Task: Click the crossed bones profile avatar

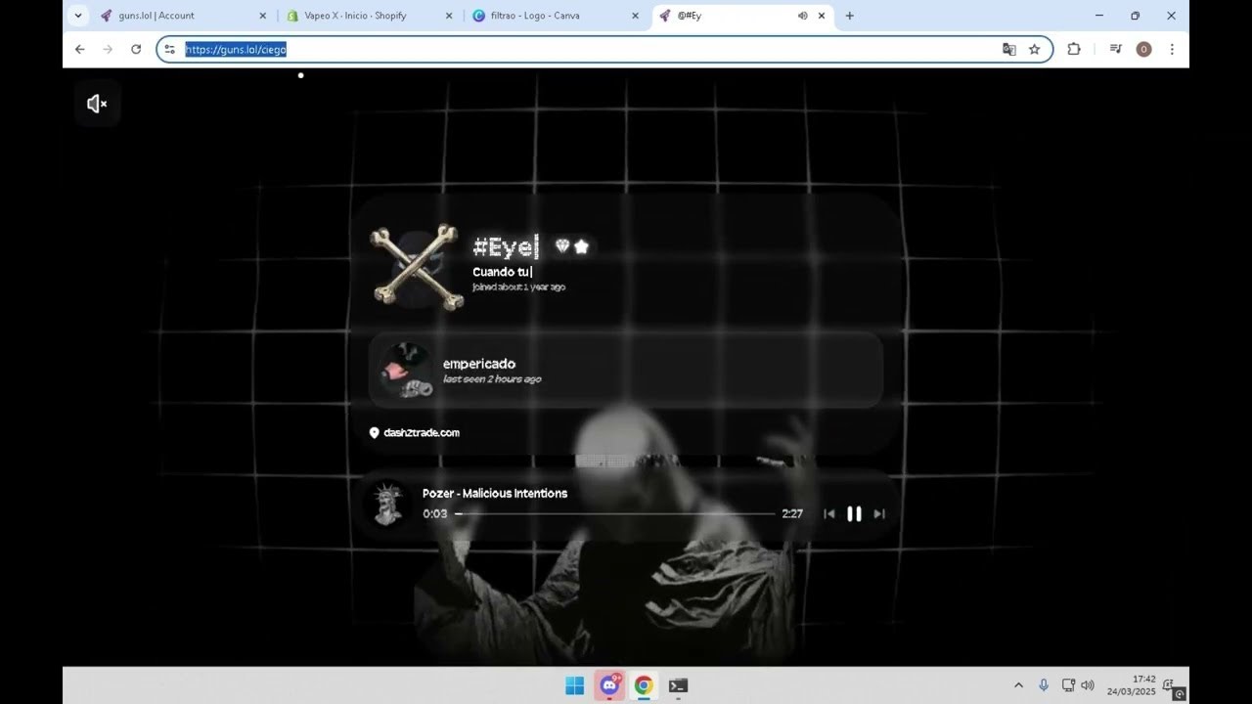Action: point(416,267)
